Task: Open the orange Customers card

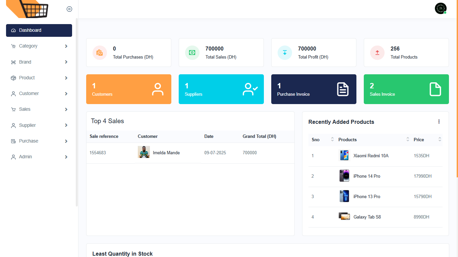Action: 128,89
